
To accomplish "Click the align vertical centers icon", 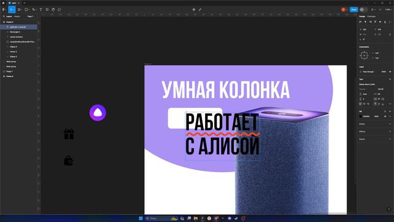I will pyautogui.click(x=380, y=22).
